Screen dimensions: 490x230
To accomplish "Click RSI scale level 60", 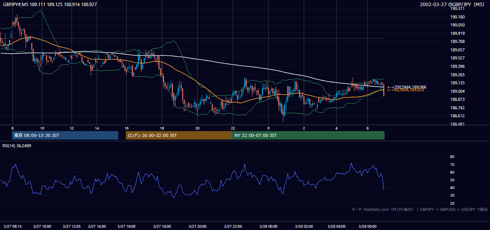I will pyautogui.click(x=452, y=172).
